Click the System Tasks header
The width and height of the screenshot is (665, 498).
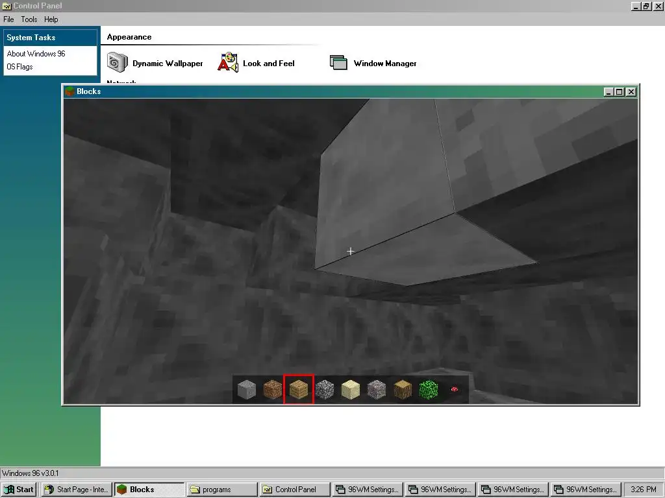click(51, 37)
